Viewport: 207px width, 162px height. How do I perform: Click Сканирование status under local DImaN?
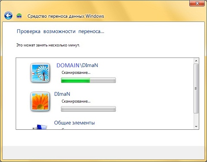tap(76, 101)
